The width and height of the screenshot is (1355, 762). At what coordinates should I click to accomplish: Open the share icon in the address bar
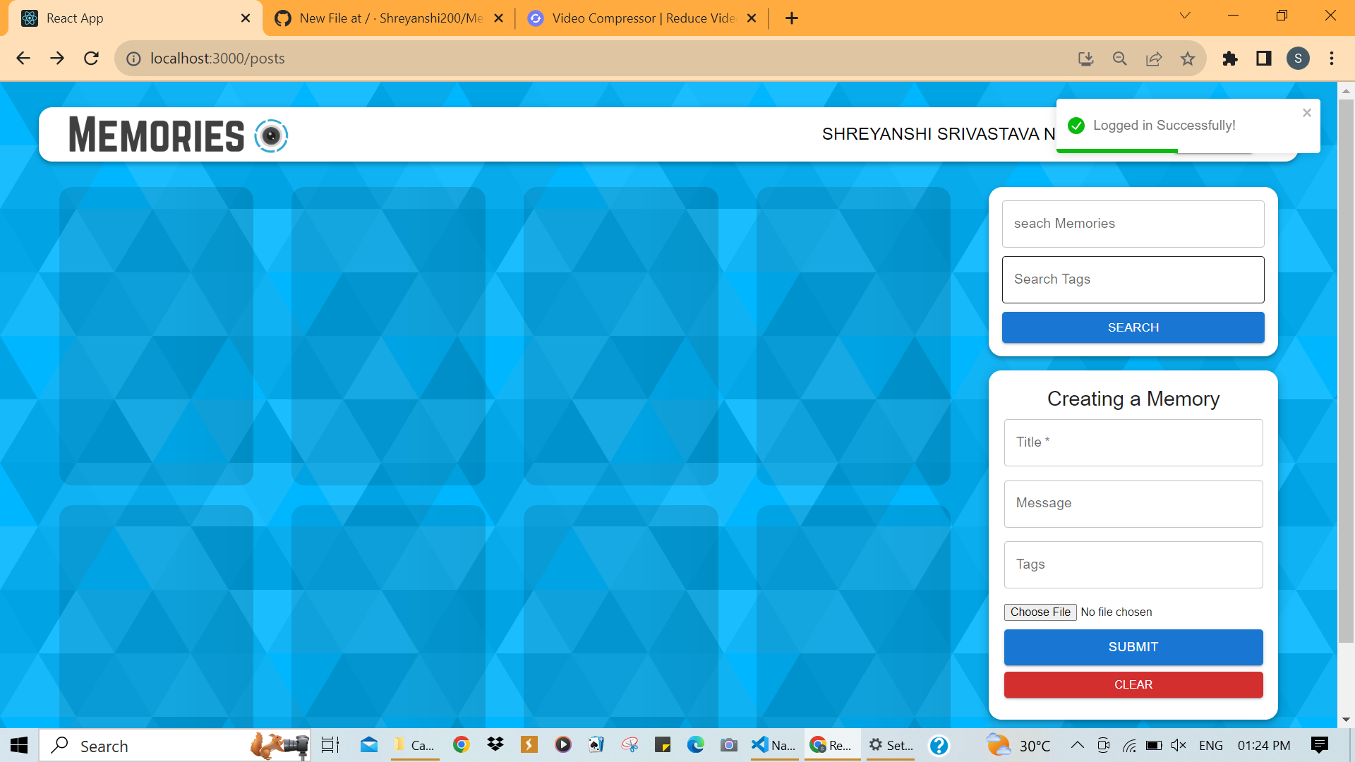pyautogui.click(x=1154, y=59)
